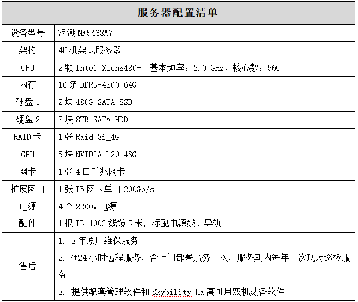This screenshot has height=302, width=358.
Task: Click the 3 块 8TB SATA HDD value
Action: 93,120
